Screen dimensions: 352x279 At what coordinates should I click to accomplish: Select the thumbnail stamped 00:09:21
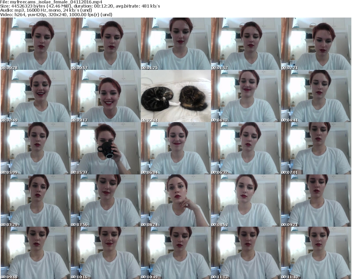click(x=316, y=201)
